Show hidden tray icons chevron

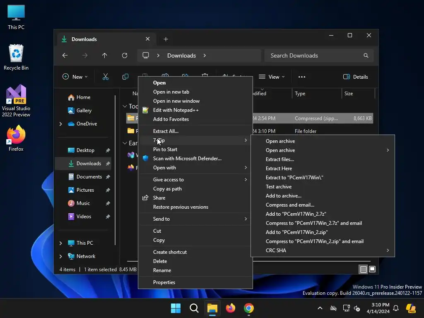coord(320,308)
